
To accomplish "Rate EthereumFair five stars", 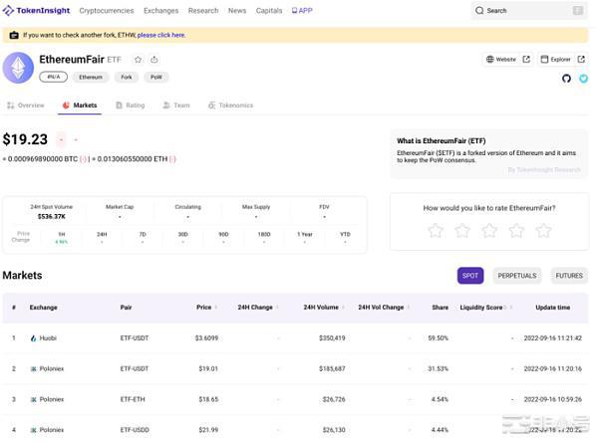I will tap(543, 231).
